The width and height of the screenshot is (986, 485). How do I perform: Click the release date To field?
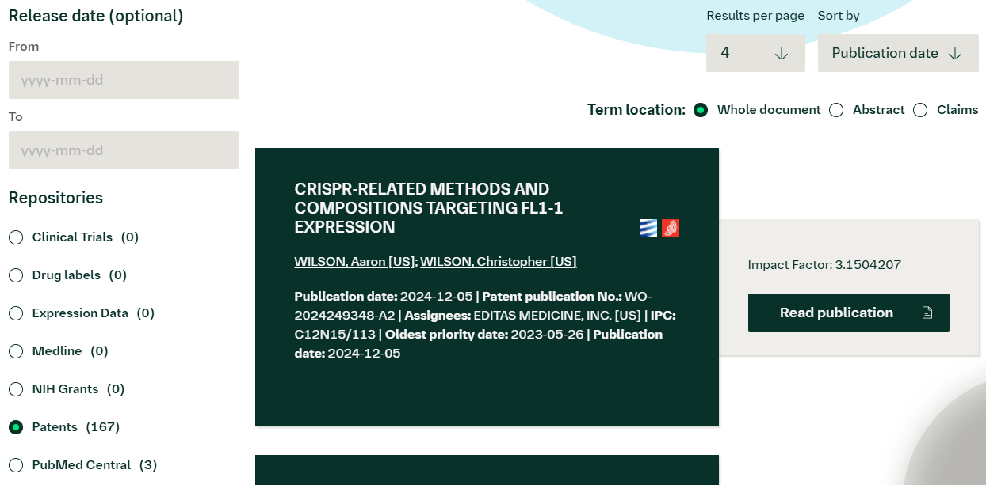coord(124,150)
